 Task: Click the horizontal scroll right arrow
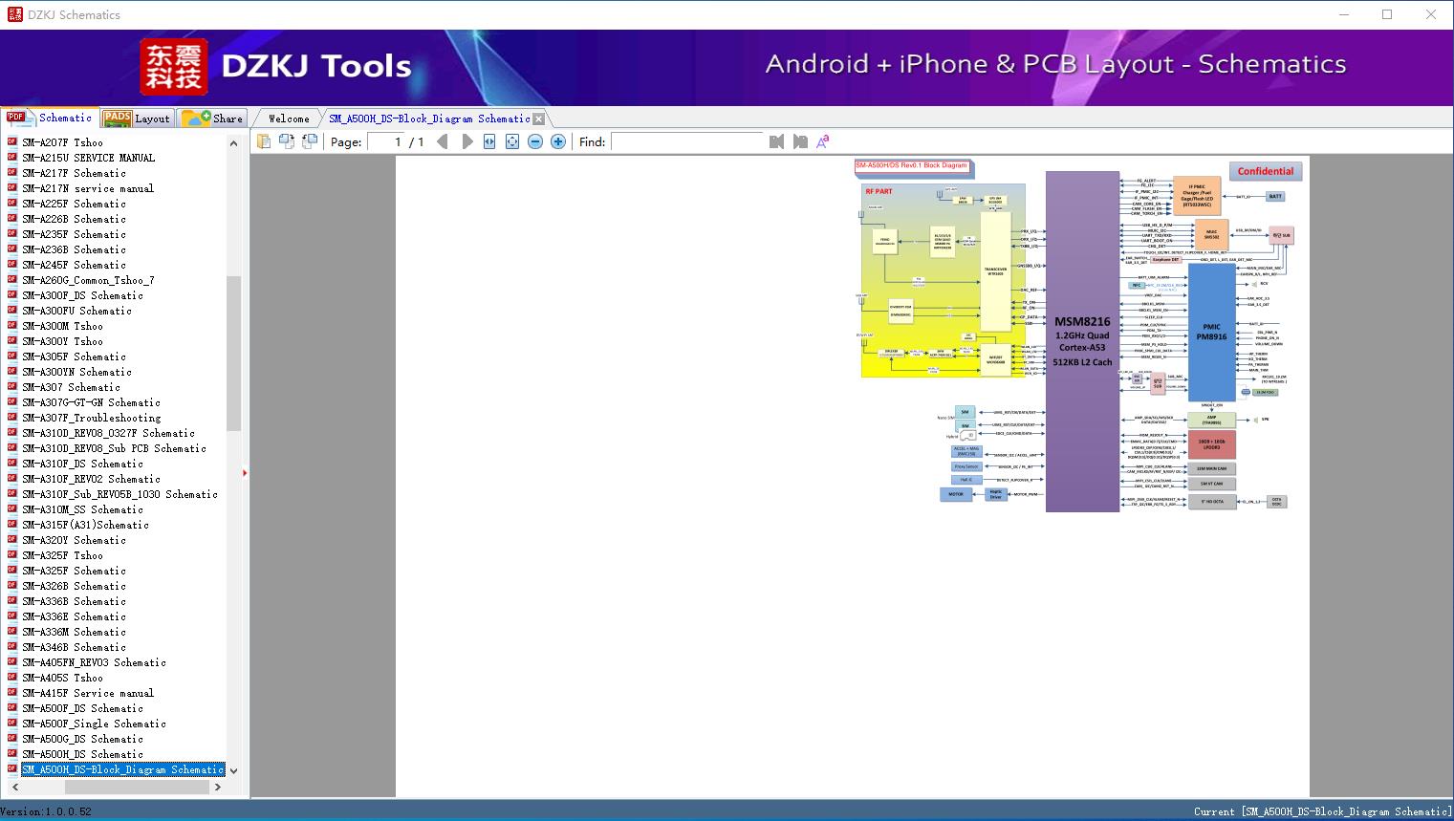[218, 787]
